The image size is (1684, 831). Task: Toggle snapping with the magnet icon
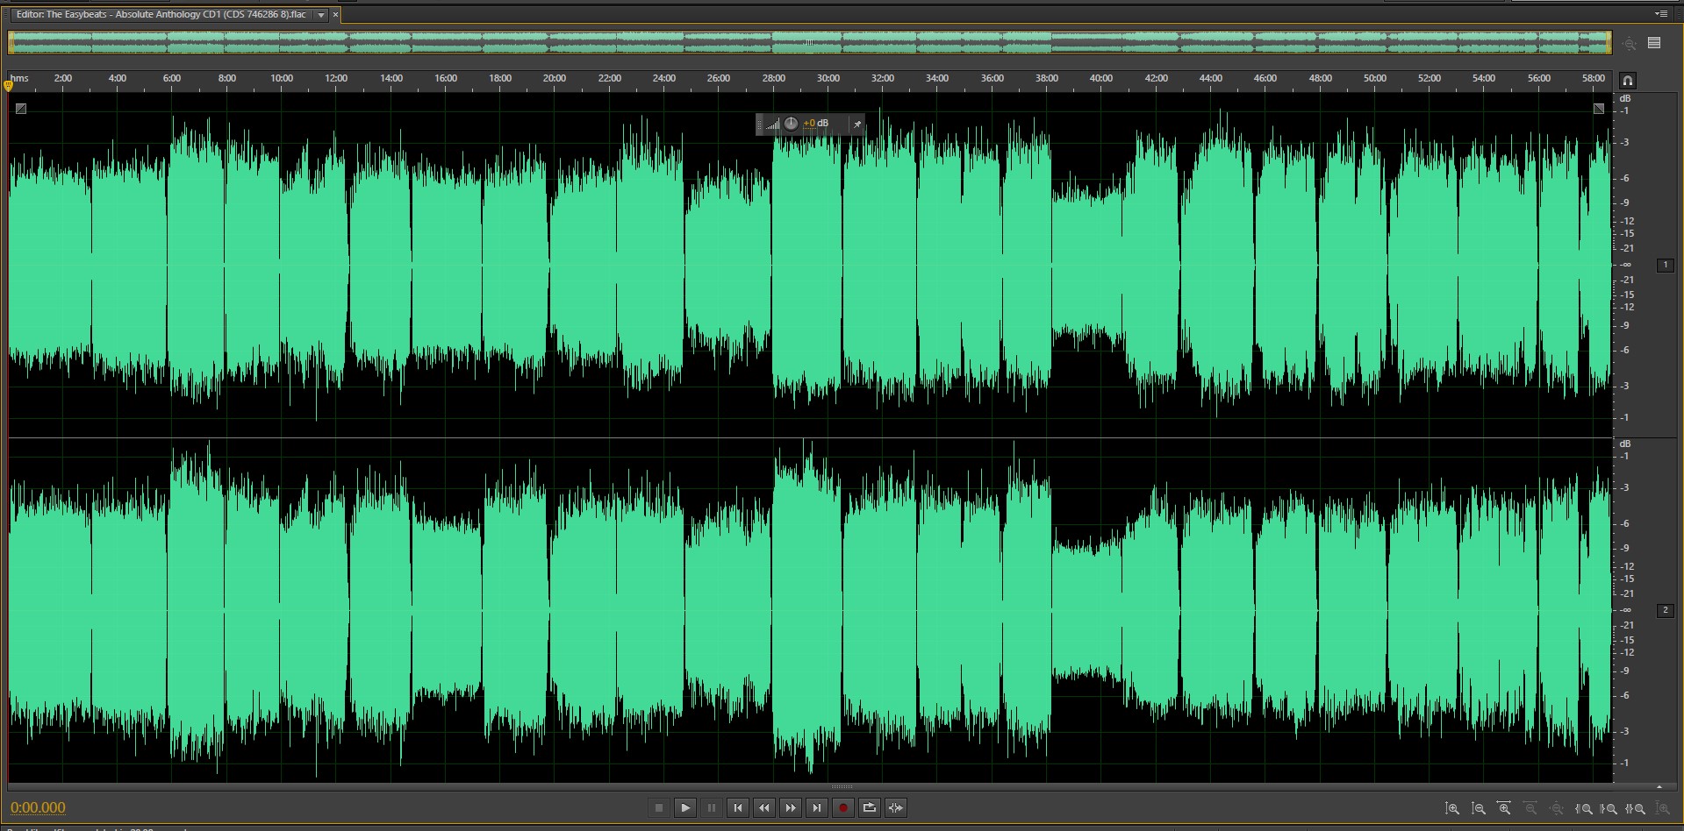click(x=1627, y=80)
